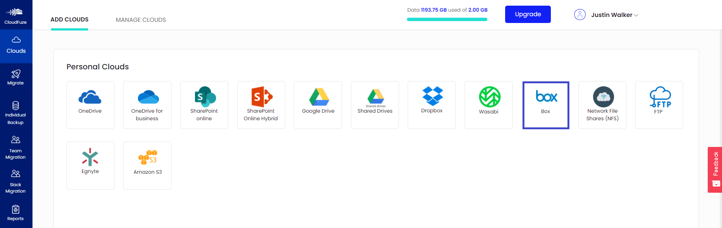Image resolution: width=722 pixels, height=228 pixels.
Task: Open Team Migration in the sidebar
Action: 15,147
